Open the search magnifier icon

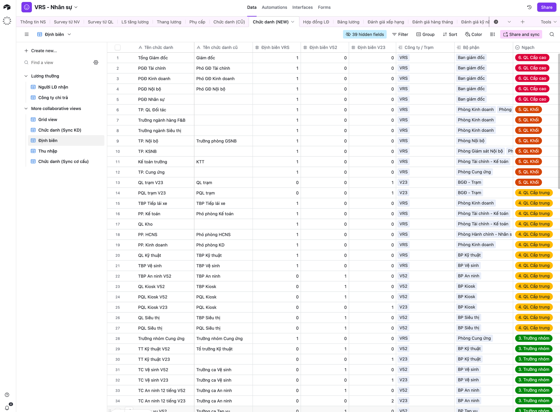tap(552, 34)
